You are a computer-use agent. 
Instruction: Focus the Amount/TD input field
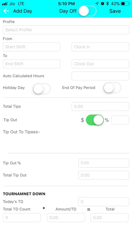click(66, 217)
